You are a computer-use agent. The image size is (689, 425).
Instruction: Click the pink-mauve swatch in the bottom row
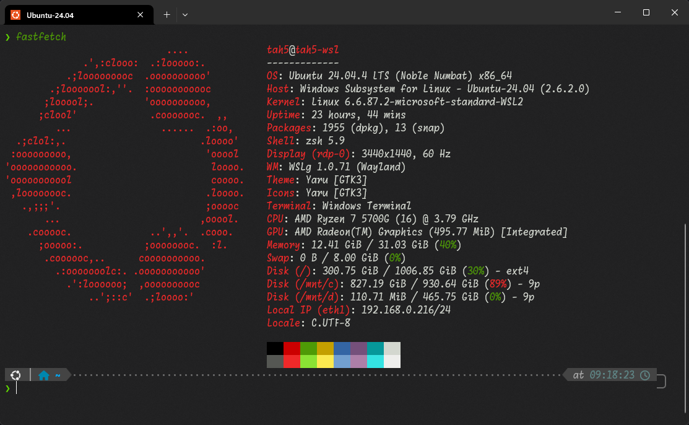tap(358, 361)
